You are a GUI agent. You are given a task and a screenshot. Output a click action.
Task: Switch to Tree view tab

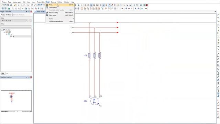coord(2,73)
